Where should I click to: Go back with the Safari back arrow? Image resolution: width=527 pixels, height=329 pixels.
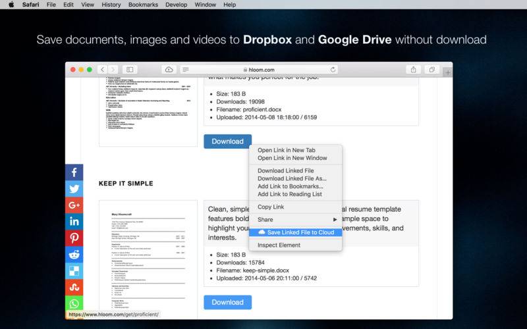point(103,70)
